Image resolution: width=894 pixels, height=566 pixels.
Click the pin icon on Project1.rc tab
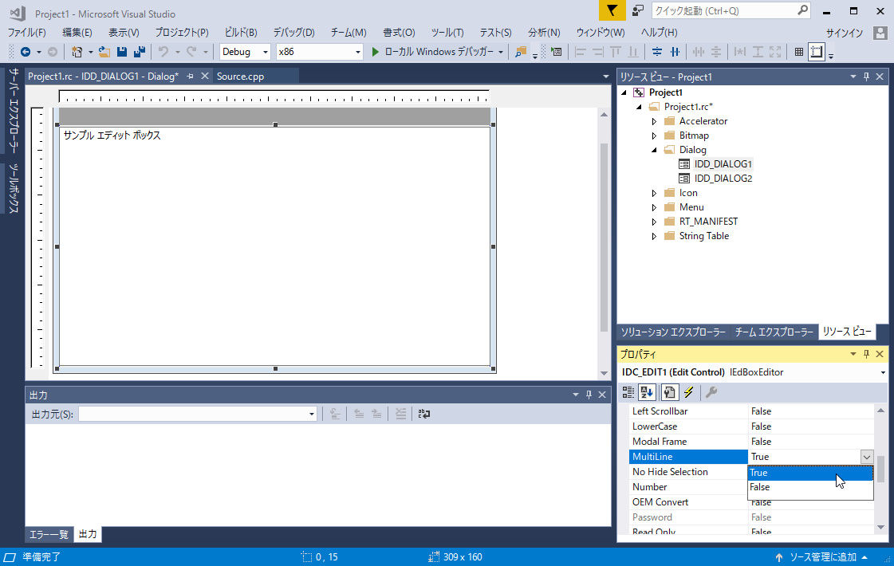click(191, 76)
